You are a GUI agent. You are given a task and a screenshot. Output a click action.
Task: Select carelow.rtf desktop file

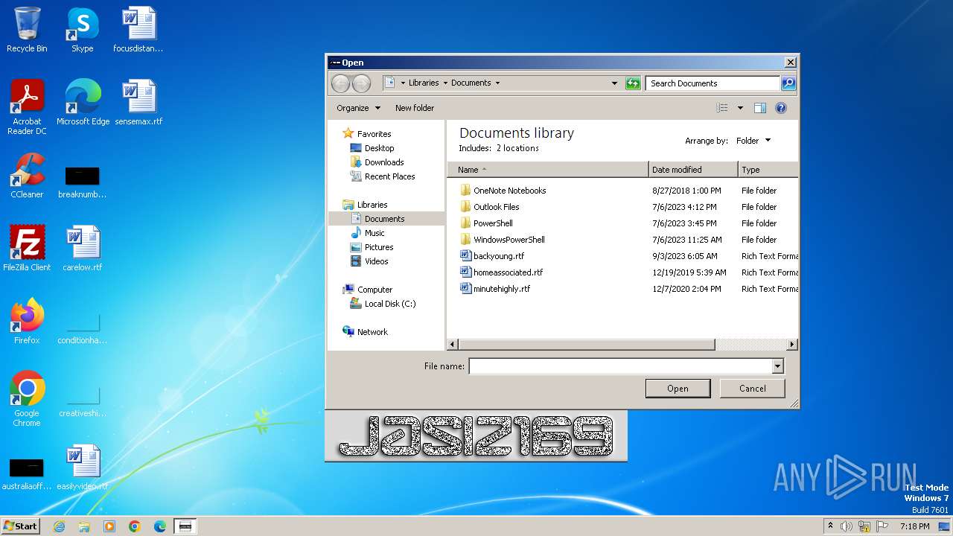click(x=83, y=249)
